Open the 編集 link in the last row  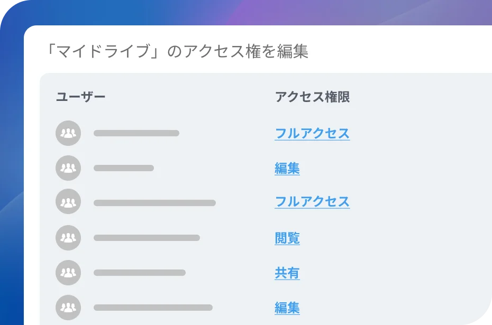(287, 308)
